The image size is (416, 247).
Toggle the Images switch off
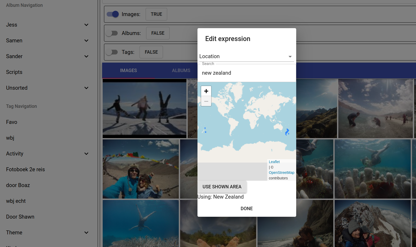click(113, 14)
